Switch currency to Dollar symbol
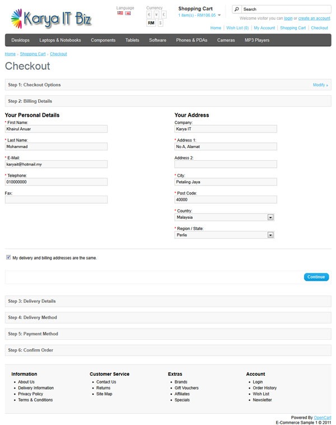The width and height of the screenshot is (336, 425). tap(160, 23)
